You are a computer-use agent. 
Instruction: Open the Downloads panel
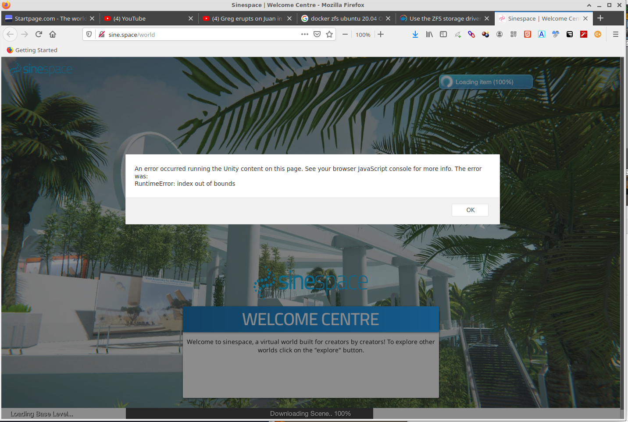(415, 34)
